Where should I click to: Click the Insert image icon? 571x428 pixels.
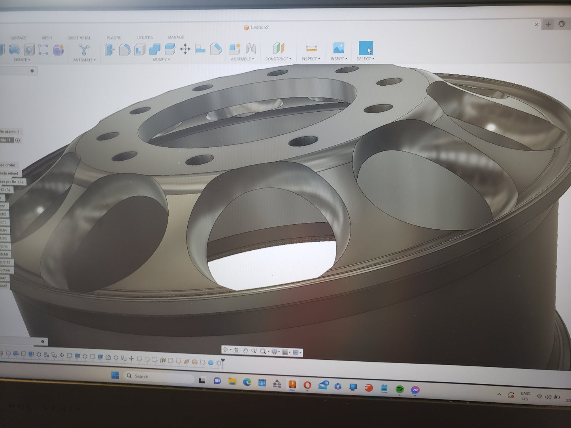339,48
